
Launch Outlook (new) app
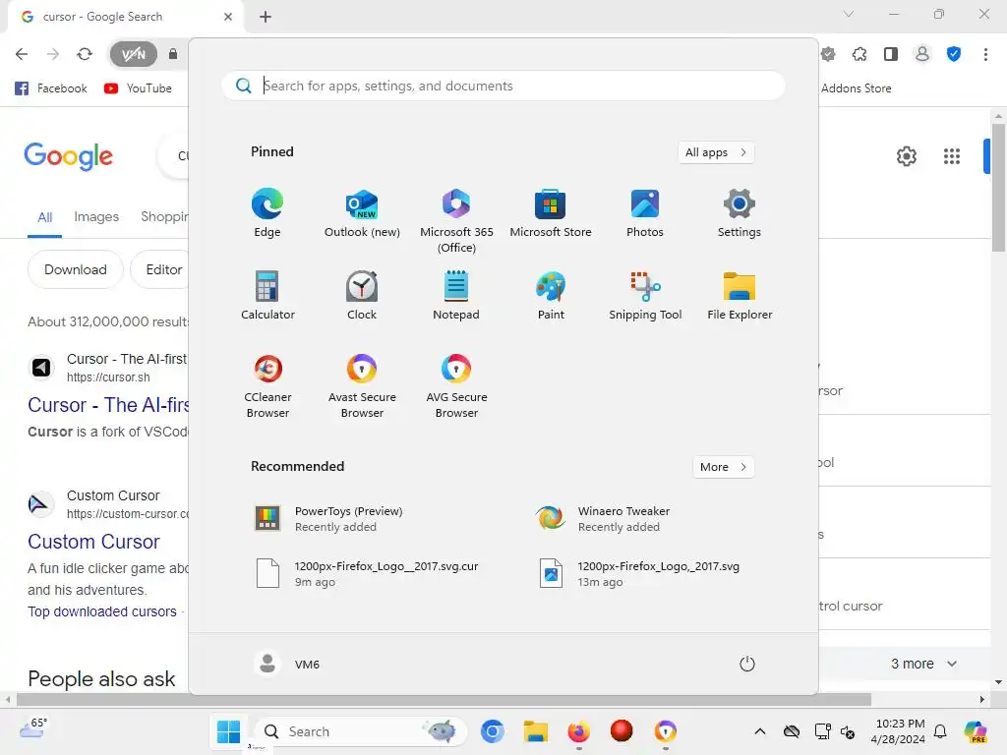pyautogui.click(x=362, y=213)
